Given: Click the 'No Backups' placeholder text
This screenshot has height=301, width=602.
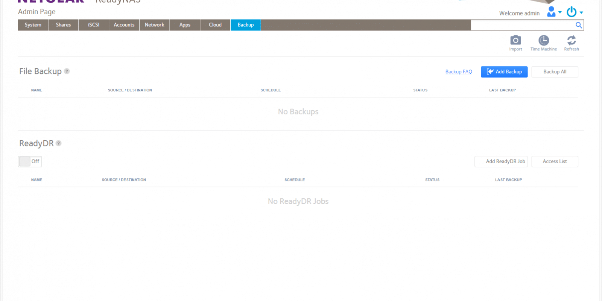Looking at the screenshot, I should tap(298, 112).
